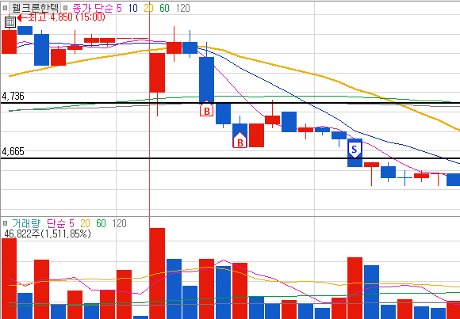Select the volume 단순 5 moving average label
This screenshot has width=460, height=319.
click(x=60, y=223)
